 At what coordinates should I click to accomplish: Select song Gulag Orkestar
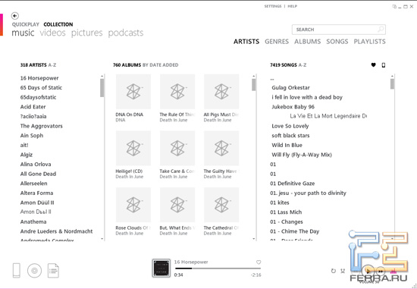(x=290, y=87)
